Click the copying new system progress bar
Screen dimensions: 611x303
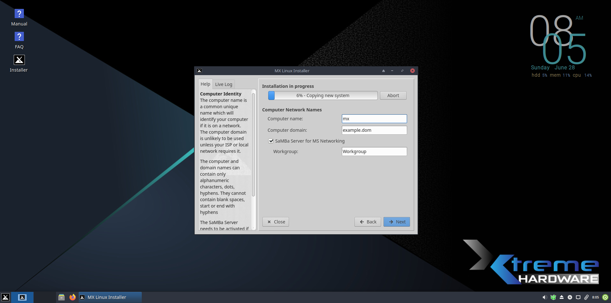pyautogui.click(x=323, y=95)
